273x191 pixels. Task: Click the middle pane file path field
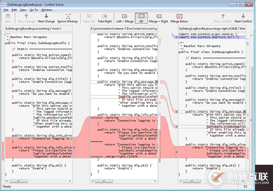coord(124,29)
